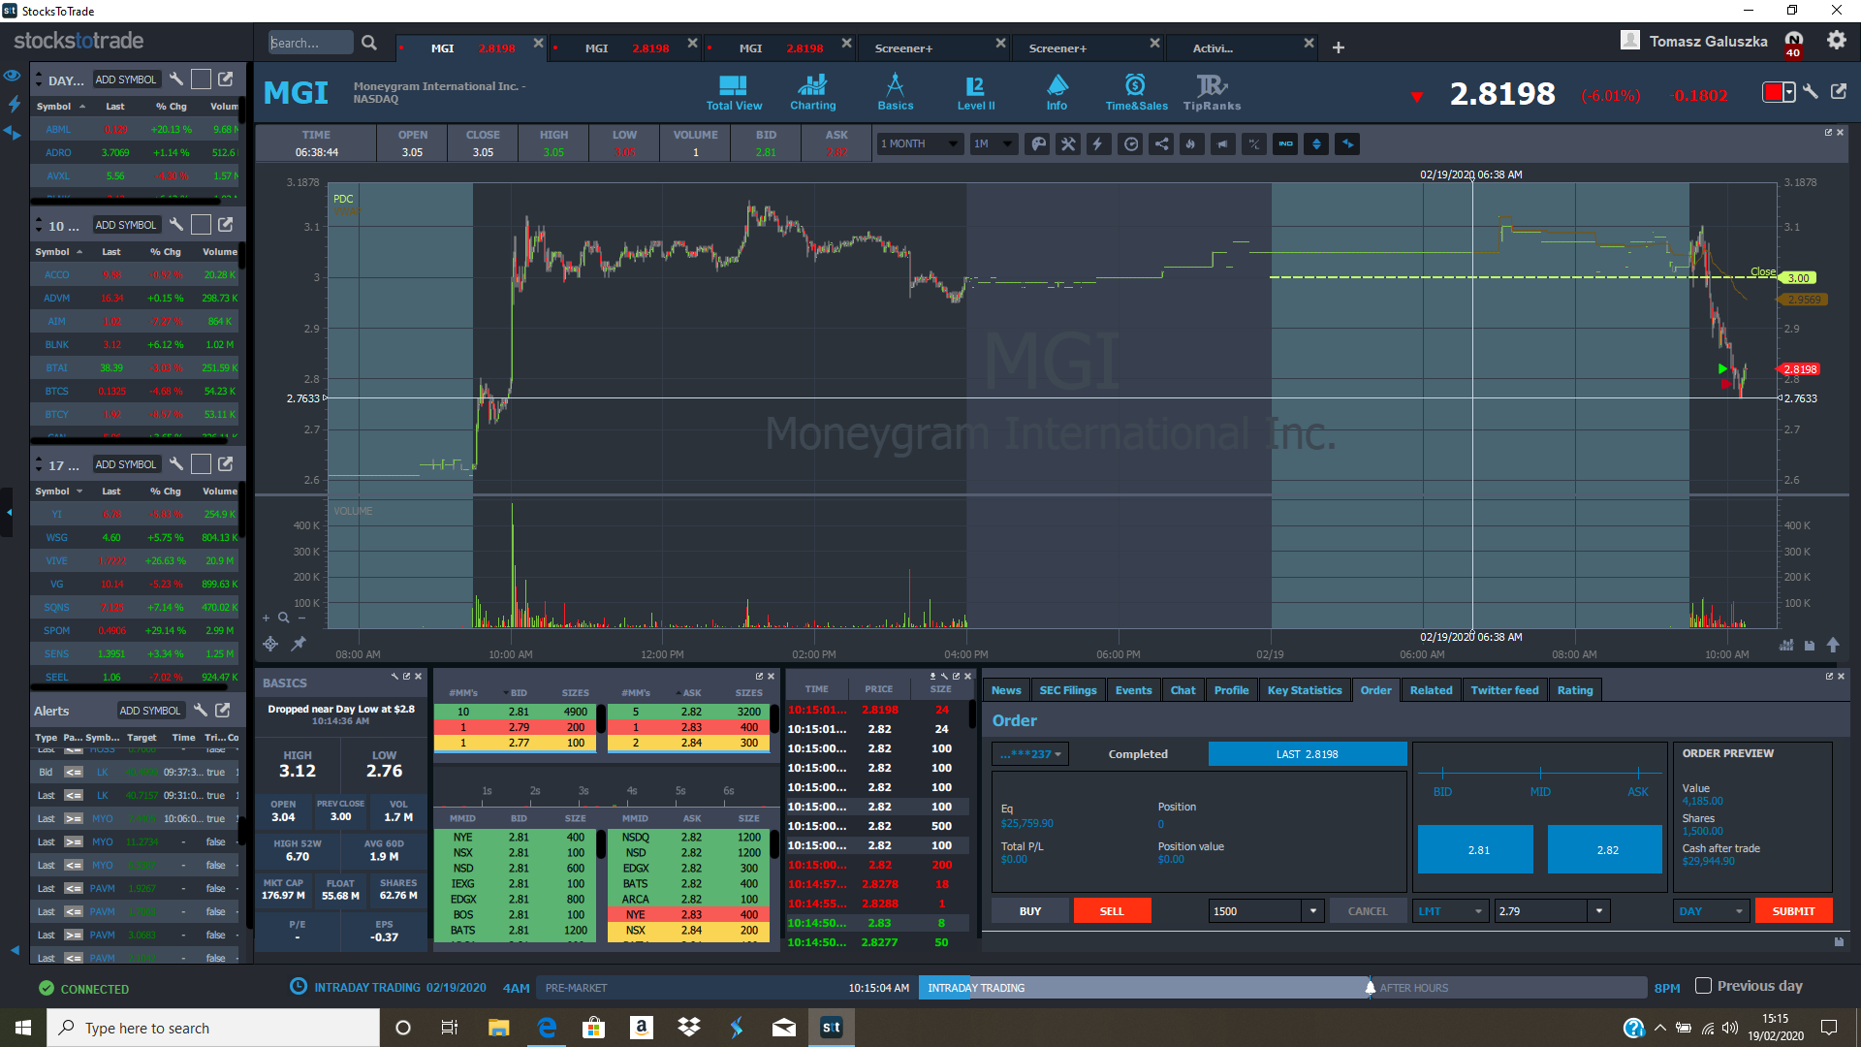Expand the 1 MONTH range dropdown
Viewport: 1861px width, 1047px height.
pyautogui.click(x=918, y=144)
